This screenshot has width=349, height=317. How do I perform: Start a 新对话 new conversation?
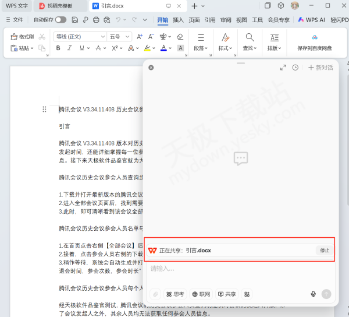[320, 68]
